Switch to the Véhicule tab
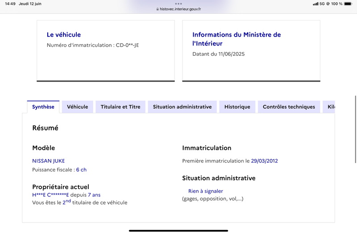 coord(77,107)
